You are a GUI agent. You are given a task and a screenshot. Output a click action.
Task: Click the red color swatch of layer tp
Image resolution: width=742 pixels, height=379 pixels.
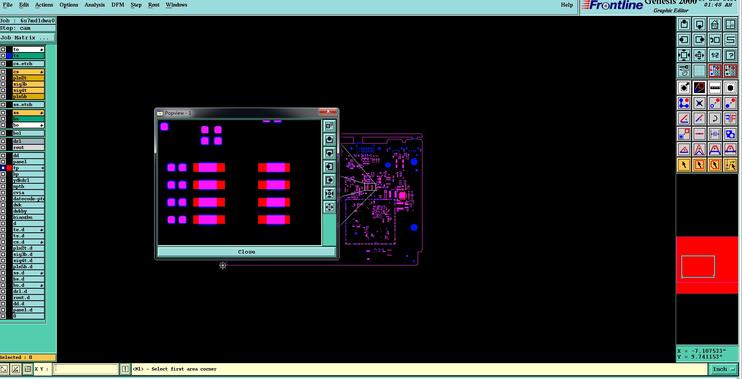(x=9, y=168)
